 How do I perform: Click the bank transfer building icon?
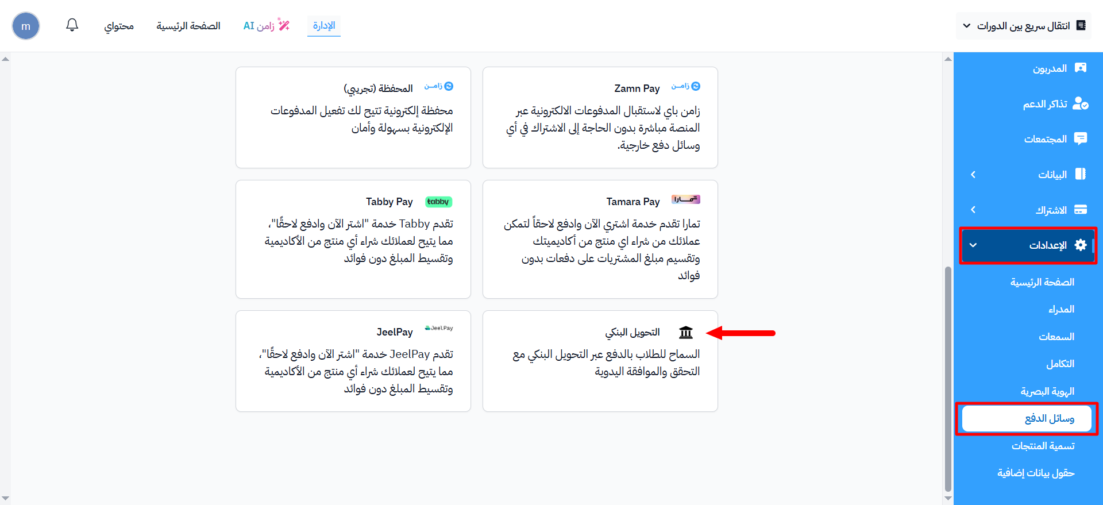(686, 332)
